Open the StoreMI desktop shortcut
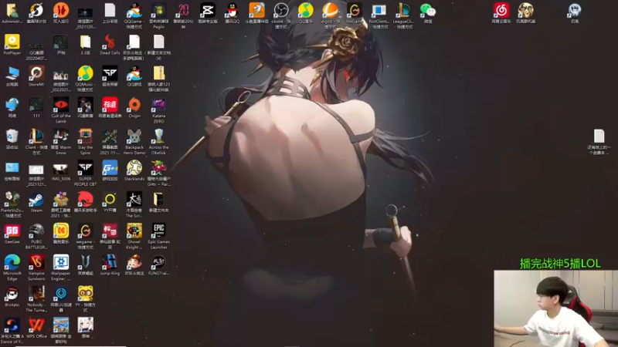 (x=36, y=73)
